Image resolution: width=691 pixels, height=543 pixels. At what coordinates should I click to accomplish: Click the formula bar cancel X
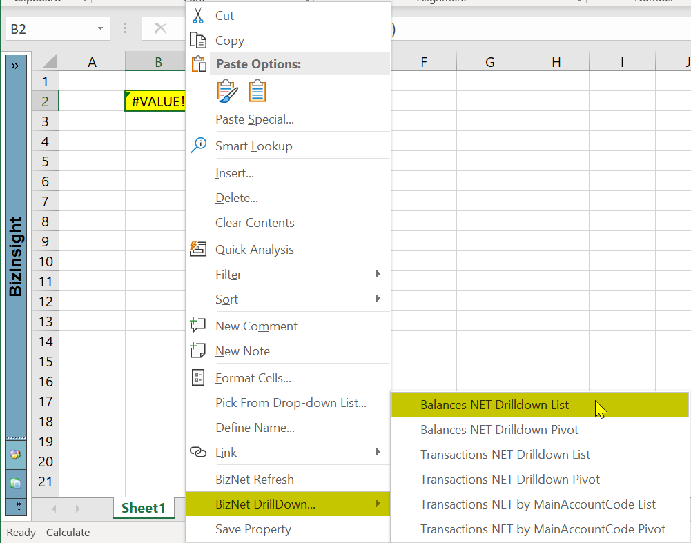tap(160, 28)
